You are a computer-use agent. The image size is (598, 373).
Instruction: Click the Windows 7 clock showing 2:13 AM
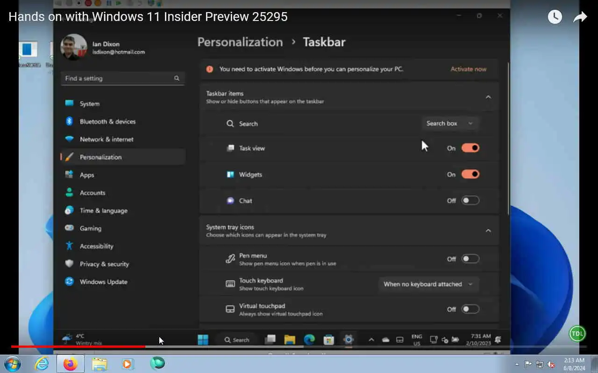(574, 364)
